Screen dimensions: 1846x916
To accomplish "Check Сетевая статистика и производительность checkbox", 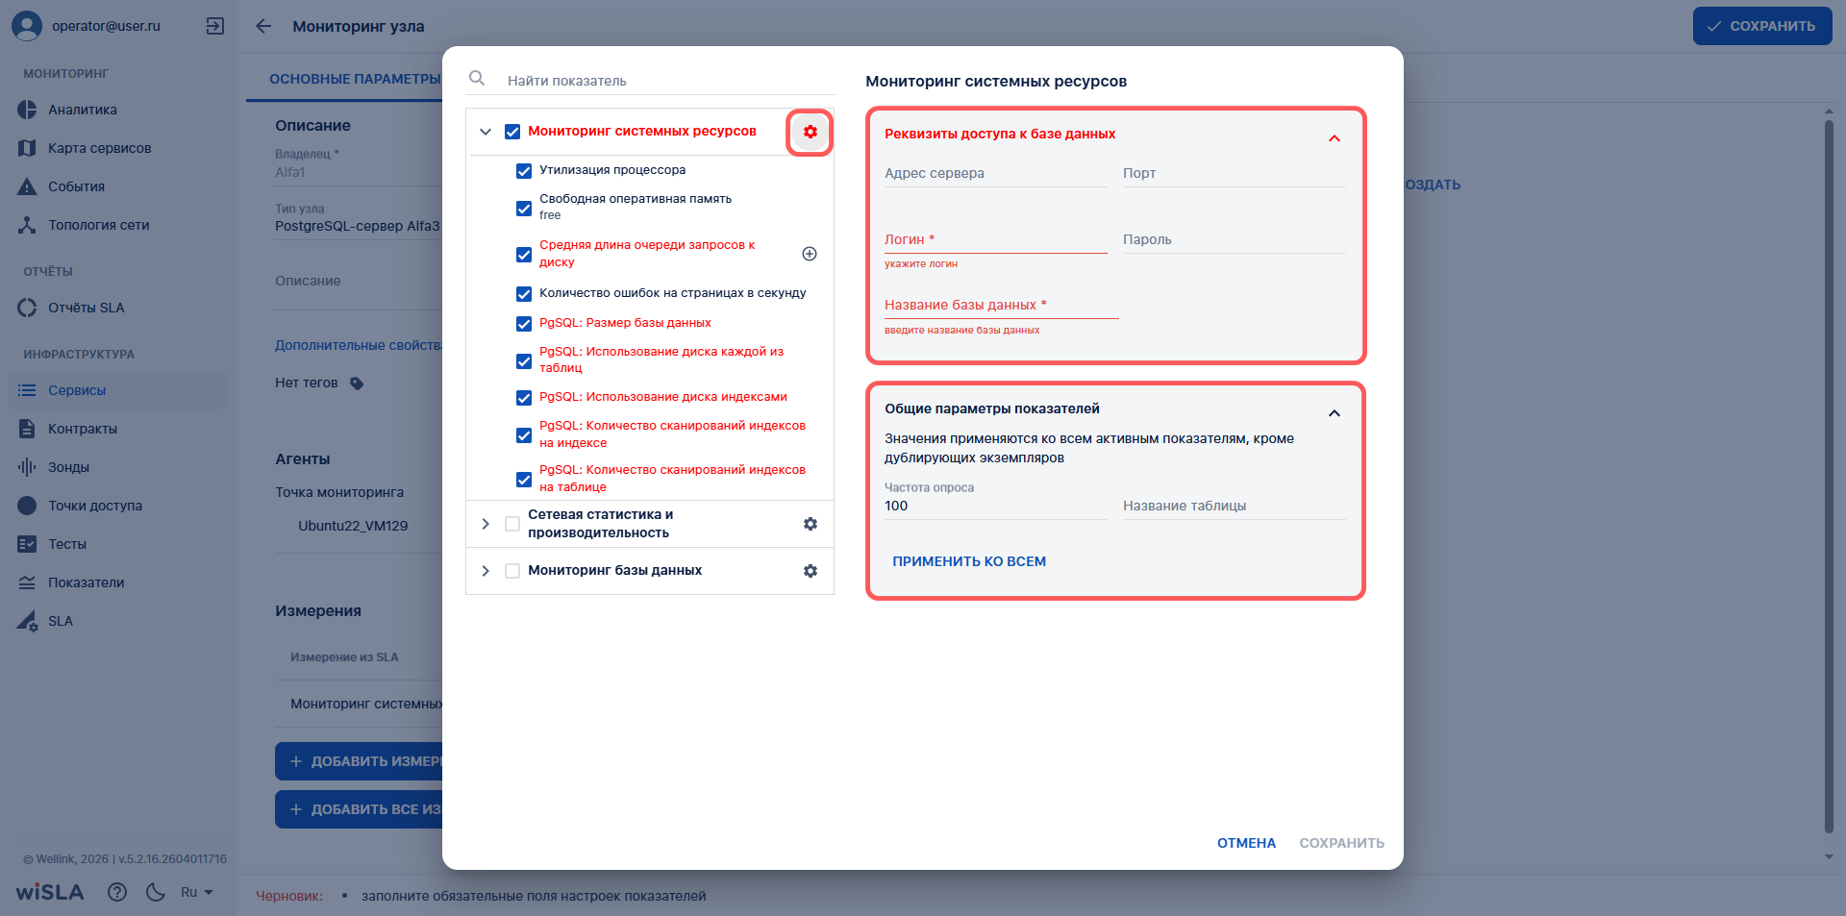I will 512,524.
